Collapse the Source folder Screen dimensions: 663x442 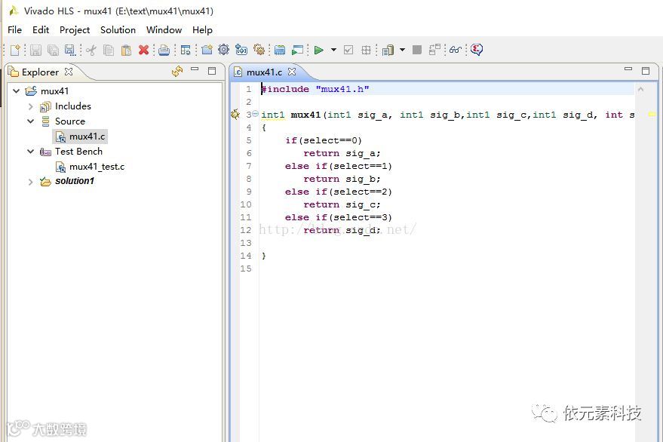coord(30,121)
